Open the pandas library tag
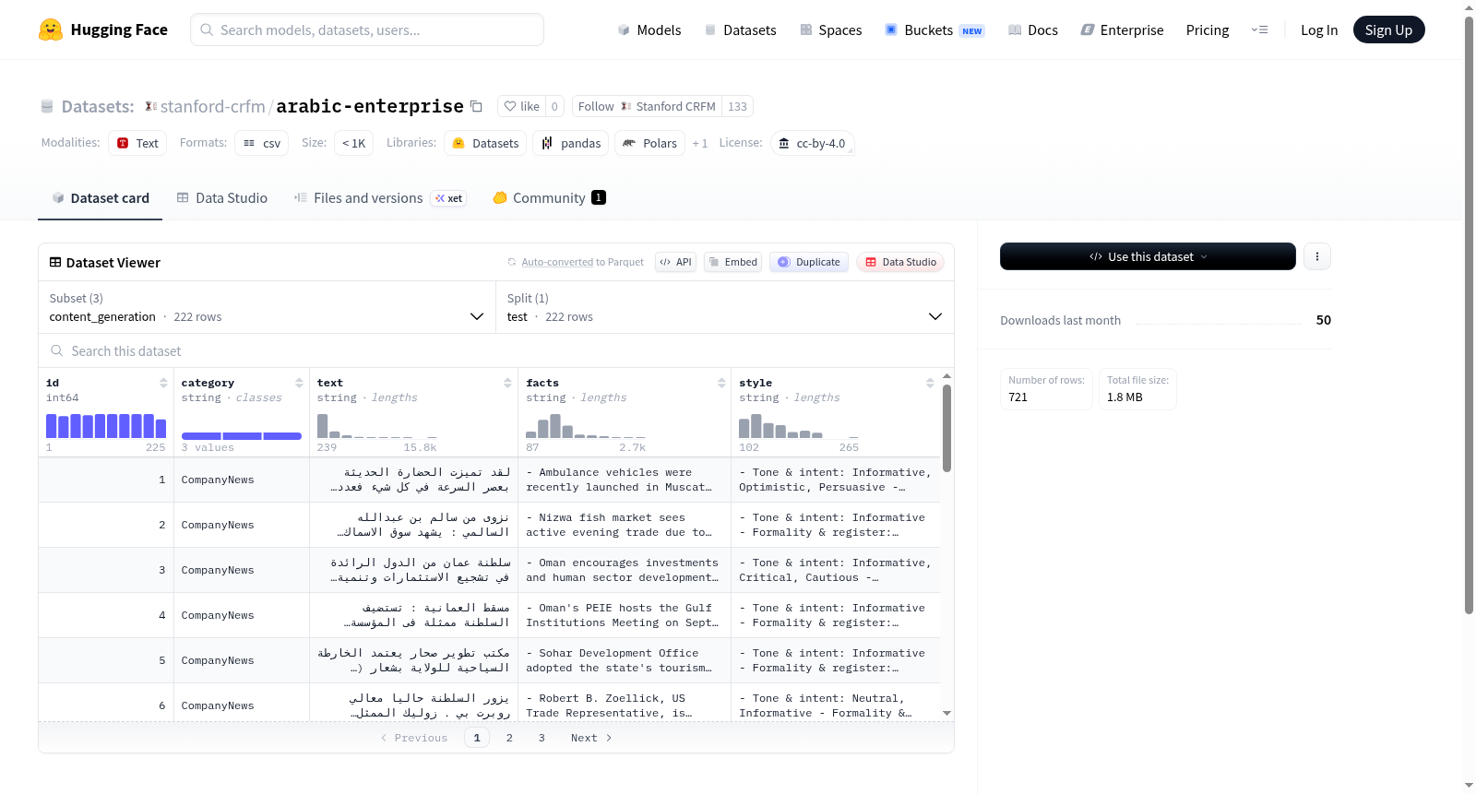The width and height of the screenshot is (1476, 794). pyautogui.click(x=571, y=143)
